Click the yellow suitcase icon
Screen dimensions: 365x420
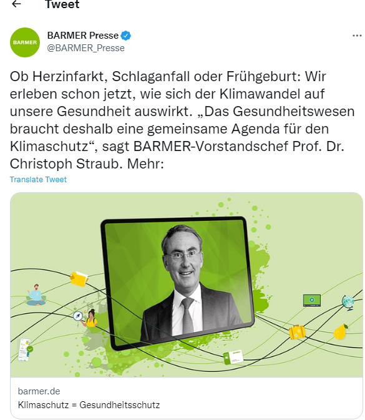297,332
